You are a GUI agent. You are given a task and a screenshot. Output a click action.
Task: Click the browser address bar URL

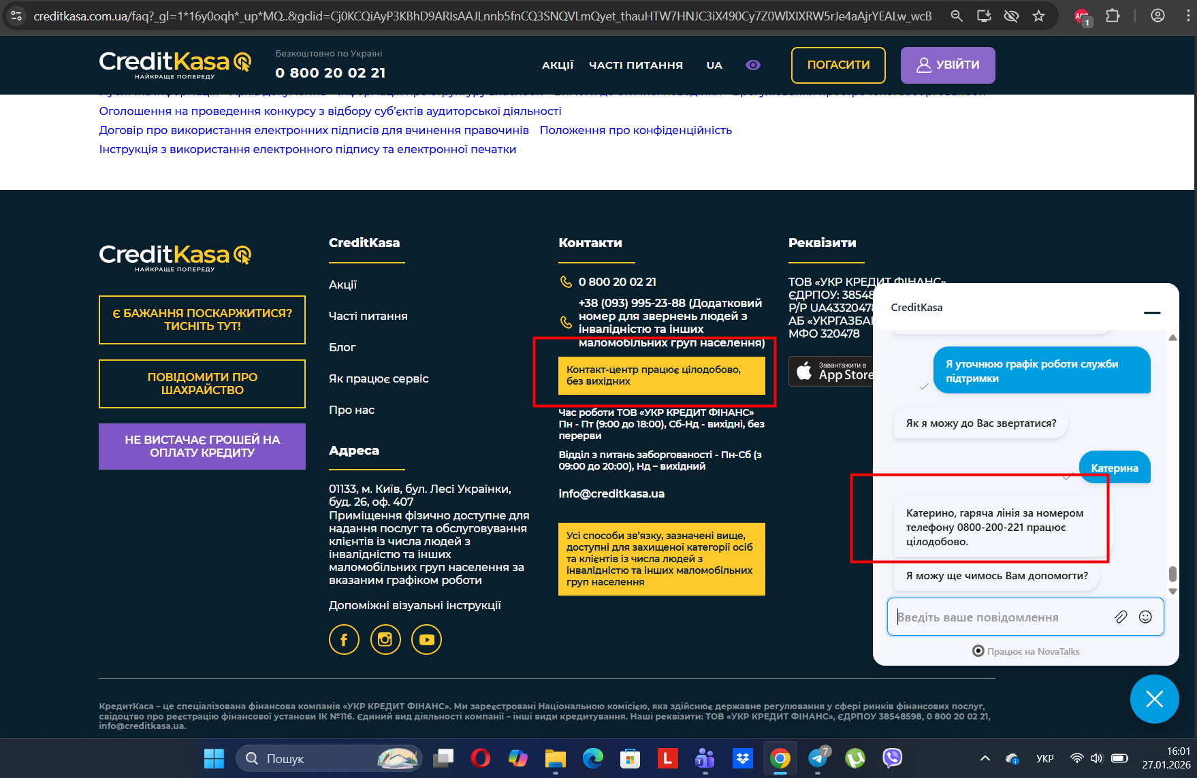(482, 16)
